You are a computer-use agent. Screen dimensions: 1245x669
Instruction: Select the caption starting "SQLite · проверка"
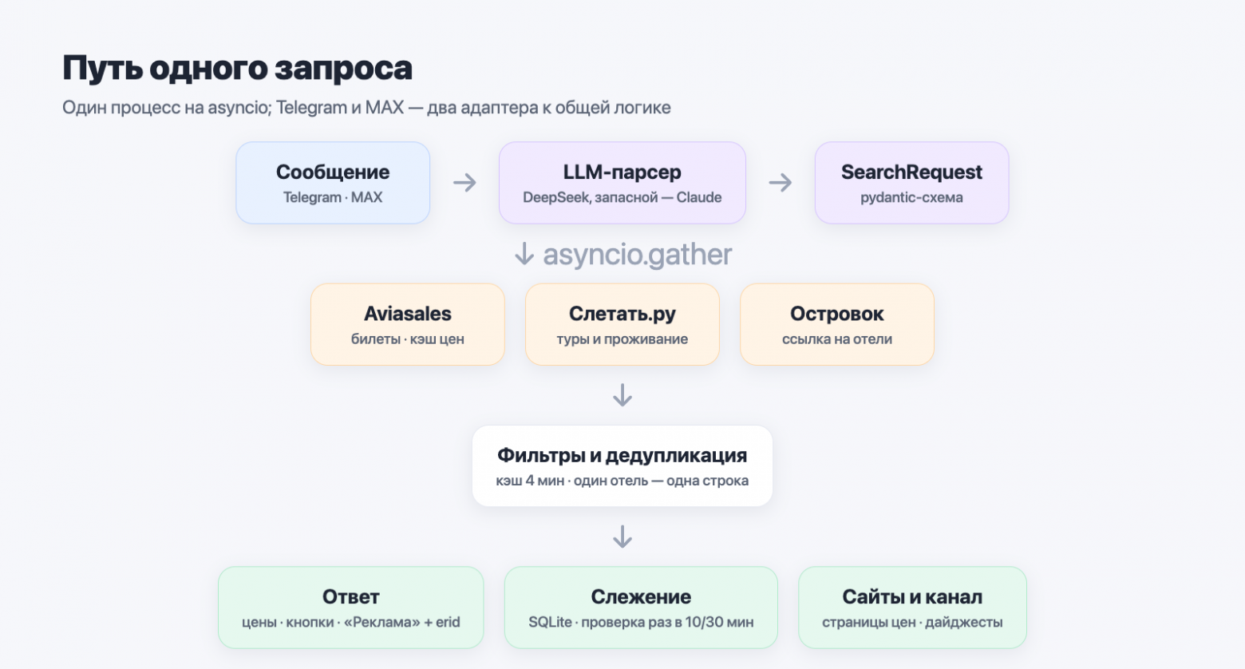(641, 622)
